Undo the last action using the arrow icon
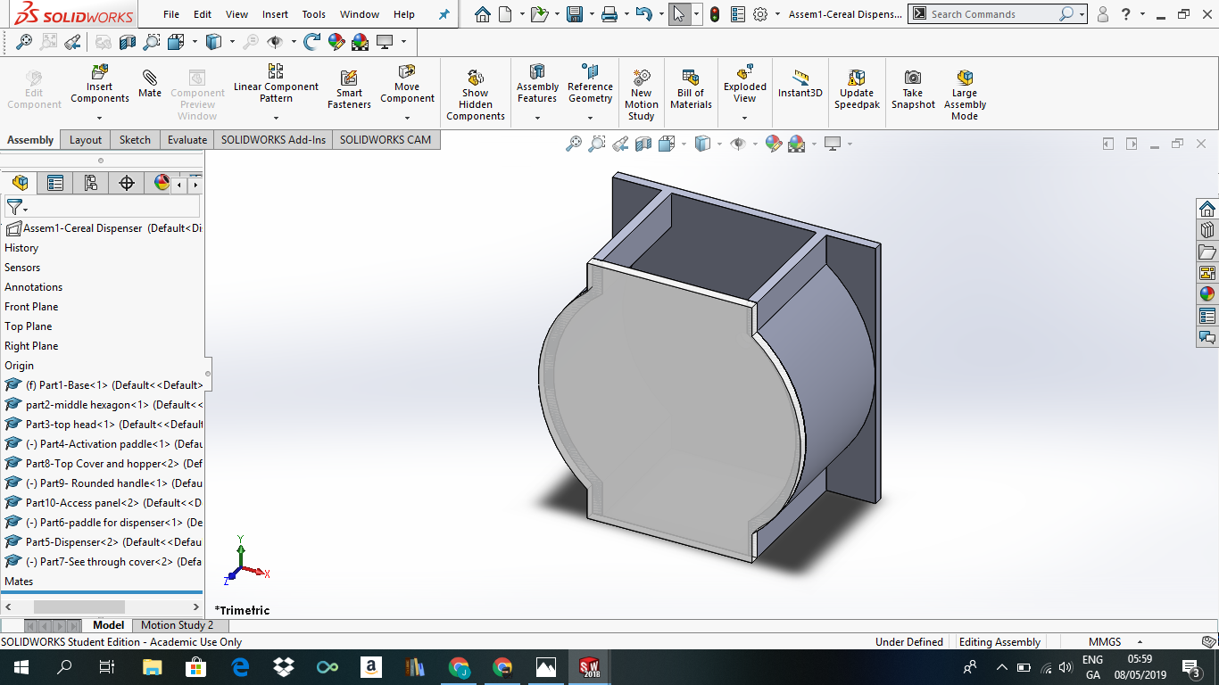Image resolution: width=1219 pixels, height=685 pixels. tap(643, 14)
